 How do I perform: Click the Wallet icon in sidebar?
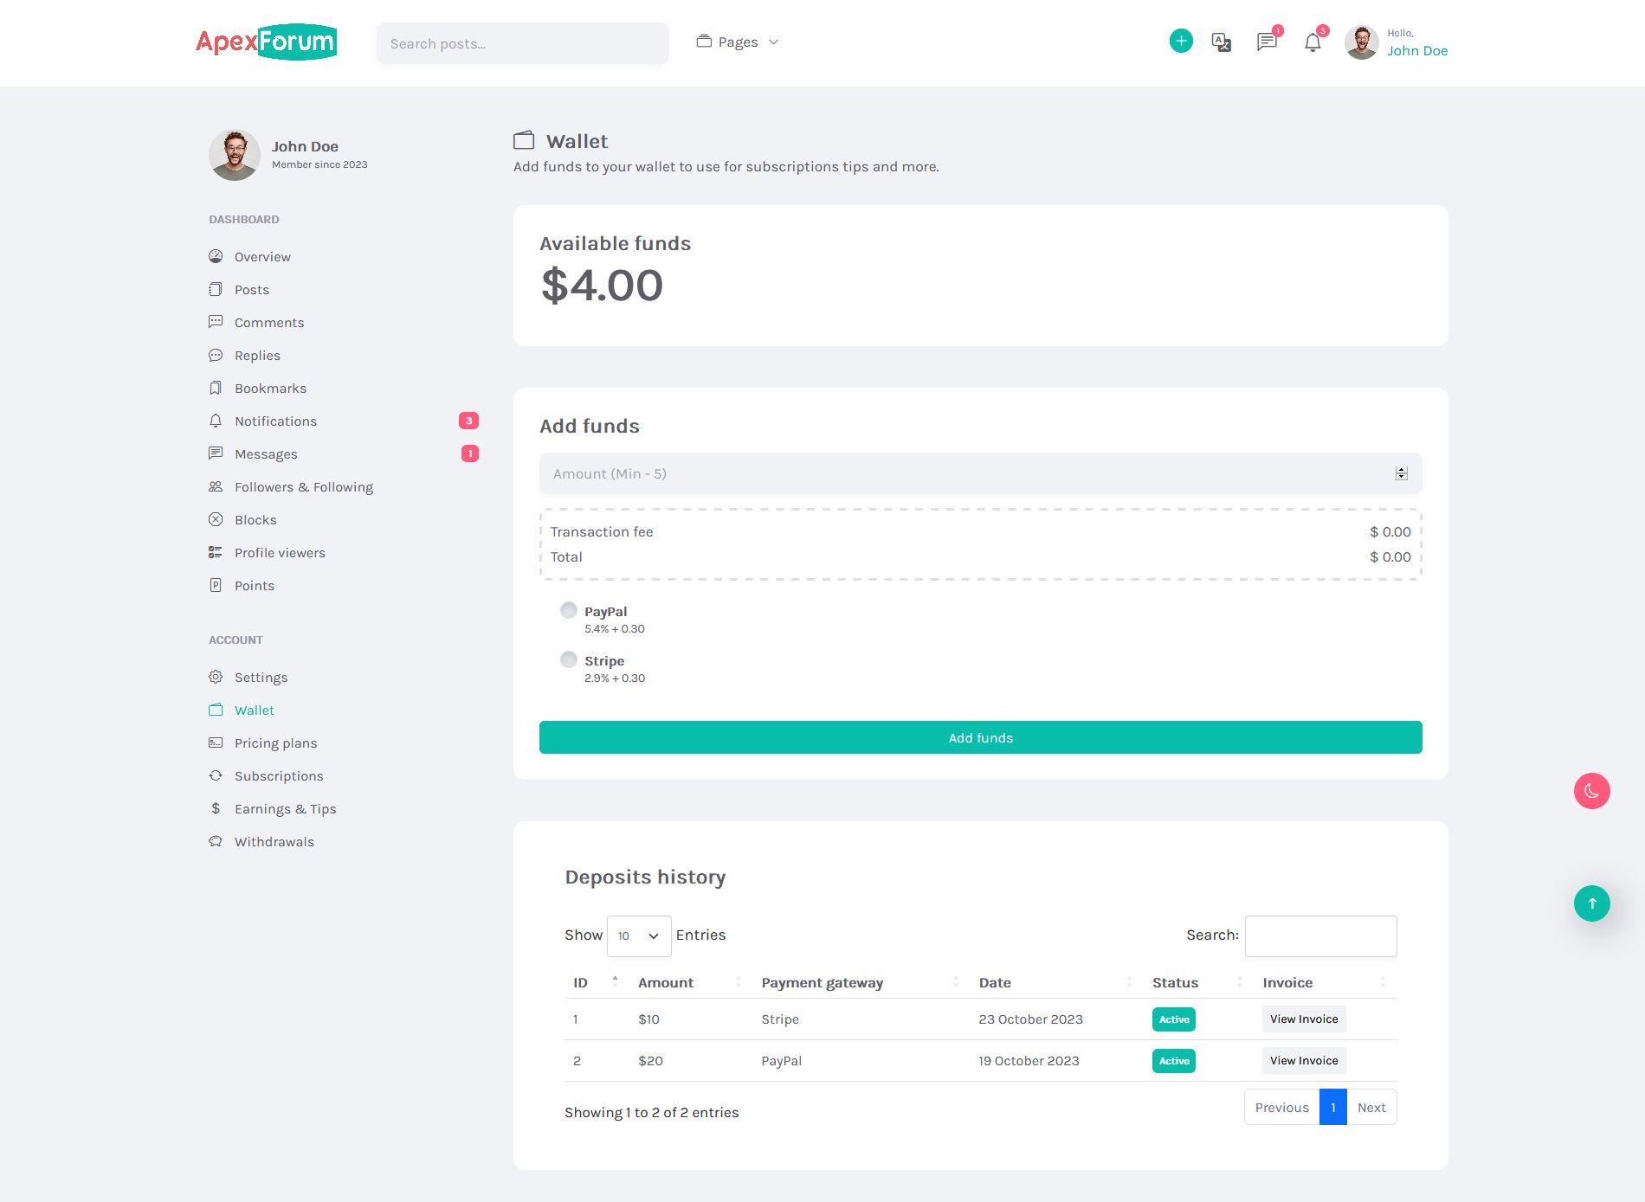pos(216,710)
